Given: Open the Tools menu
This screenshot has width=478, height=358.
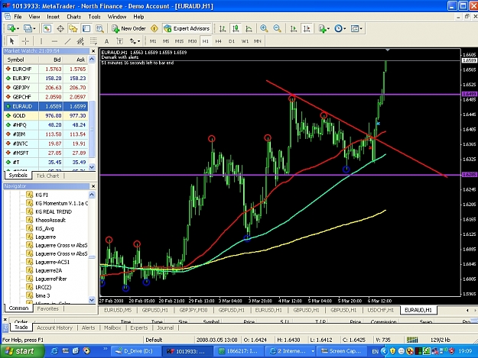Looking at the screenshot, I should click(94, 17).
